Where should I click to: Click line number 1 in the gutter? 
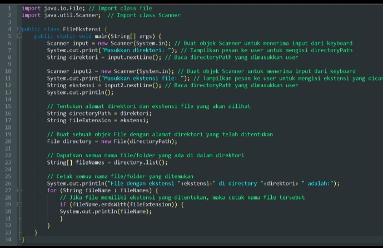9,8
